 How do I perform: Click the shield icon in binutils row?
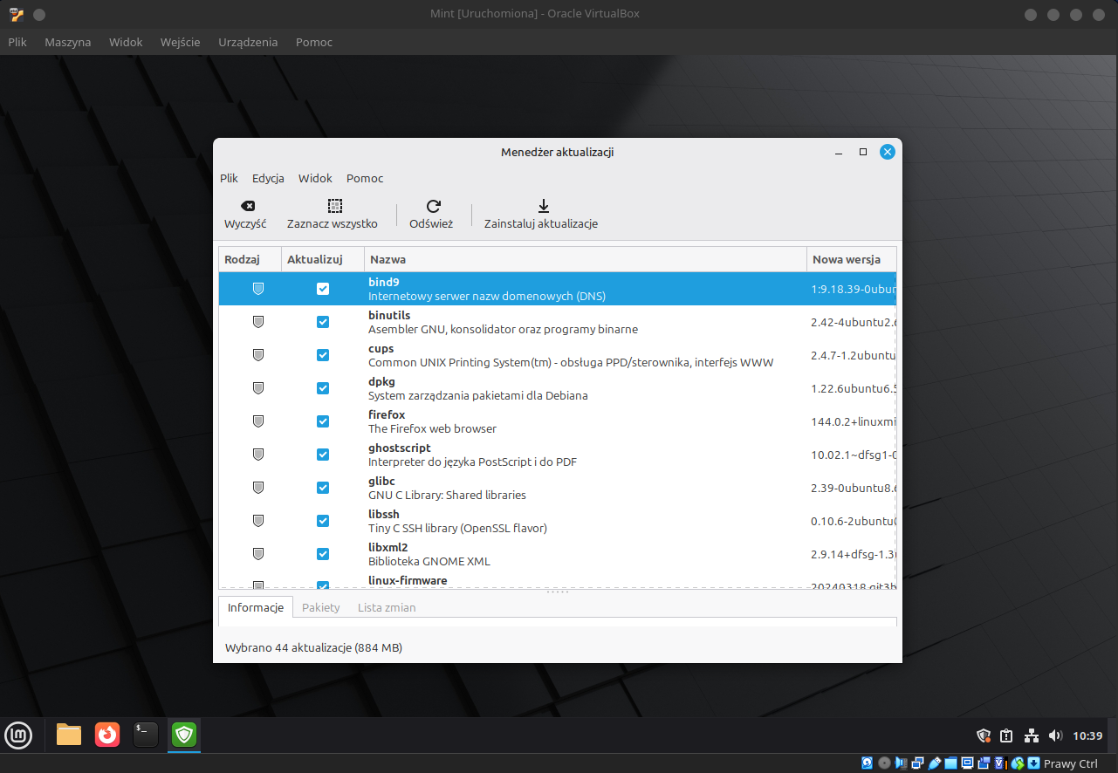coord(257,322)
